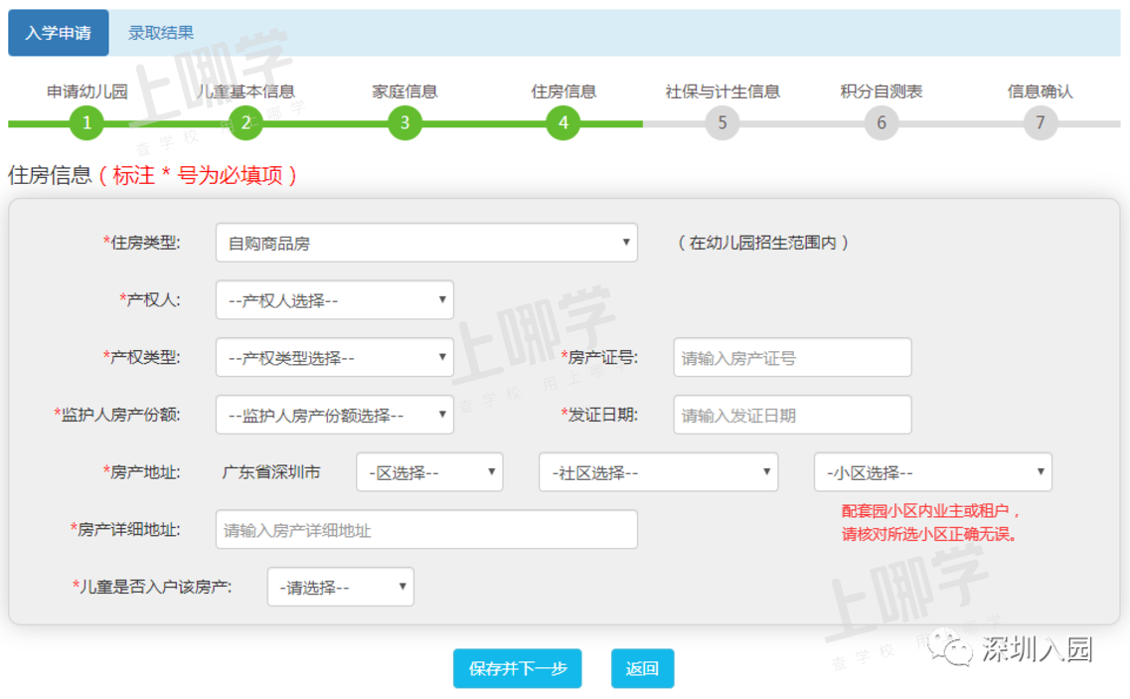Click the 保存并下一步 button

[x=518, y=669]
